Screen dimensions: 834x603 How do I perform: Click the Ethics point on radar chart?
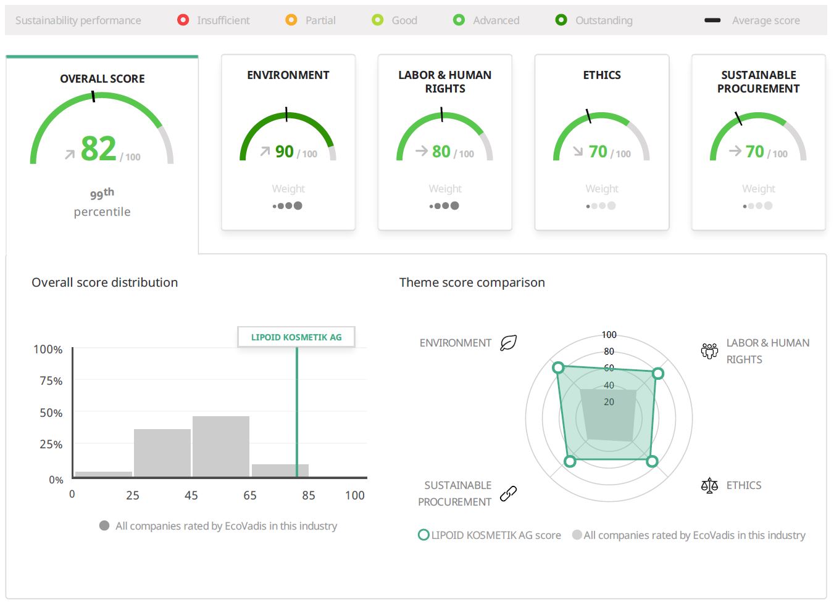coord(652,461)
